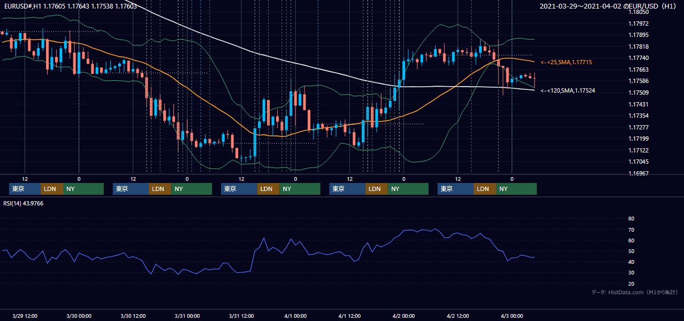Viewport: 684px width, 321px height.
Task: Click the 4/1 12:00 time axis label
Action: pyautogui.click(x=349, y=315)
